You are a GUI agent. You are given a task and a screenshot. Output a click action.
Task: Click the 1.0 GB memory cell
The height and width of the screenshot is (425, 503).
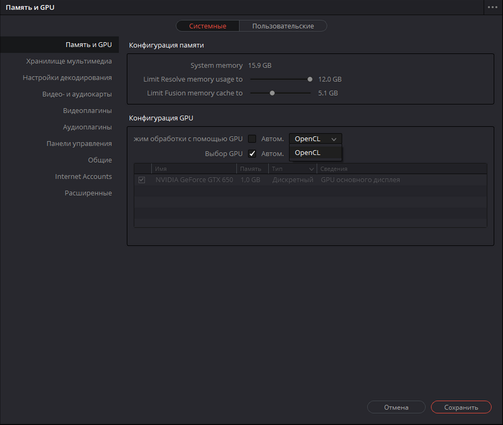[250, 180]
